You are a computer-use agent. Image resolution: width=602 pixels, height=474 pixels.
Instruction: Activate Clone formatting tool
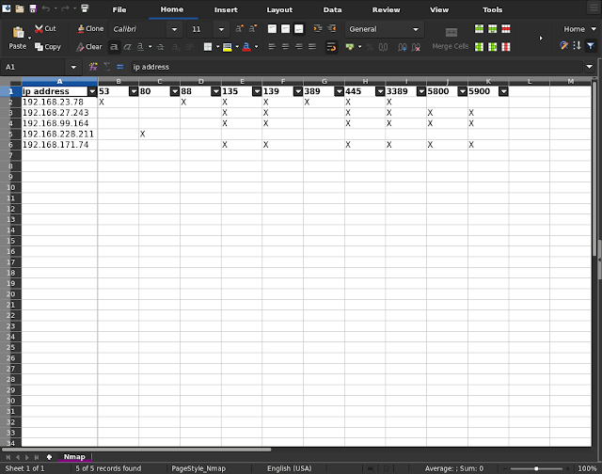pos(89,29)
